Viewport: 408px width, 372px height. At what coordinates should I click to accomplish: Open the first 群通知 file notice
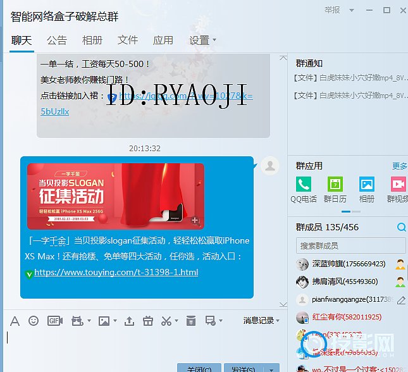tap(350, 78)
